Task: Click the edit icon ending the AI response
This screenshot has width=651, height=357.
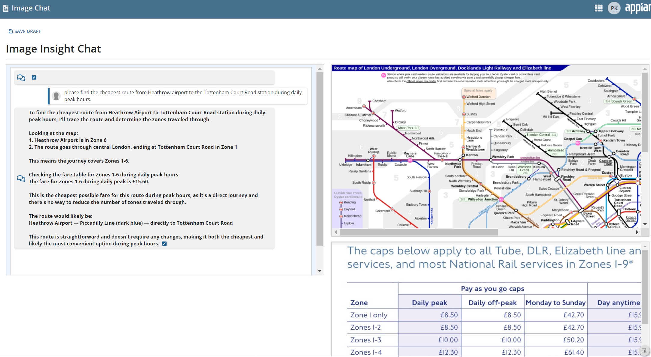Action: pyautogui.click(x=164, y=244)
